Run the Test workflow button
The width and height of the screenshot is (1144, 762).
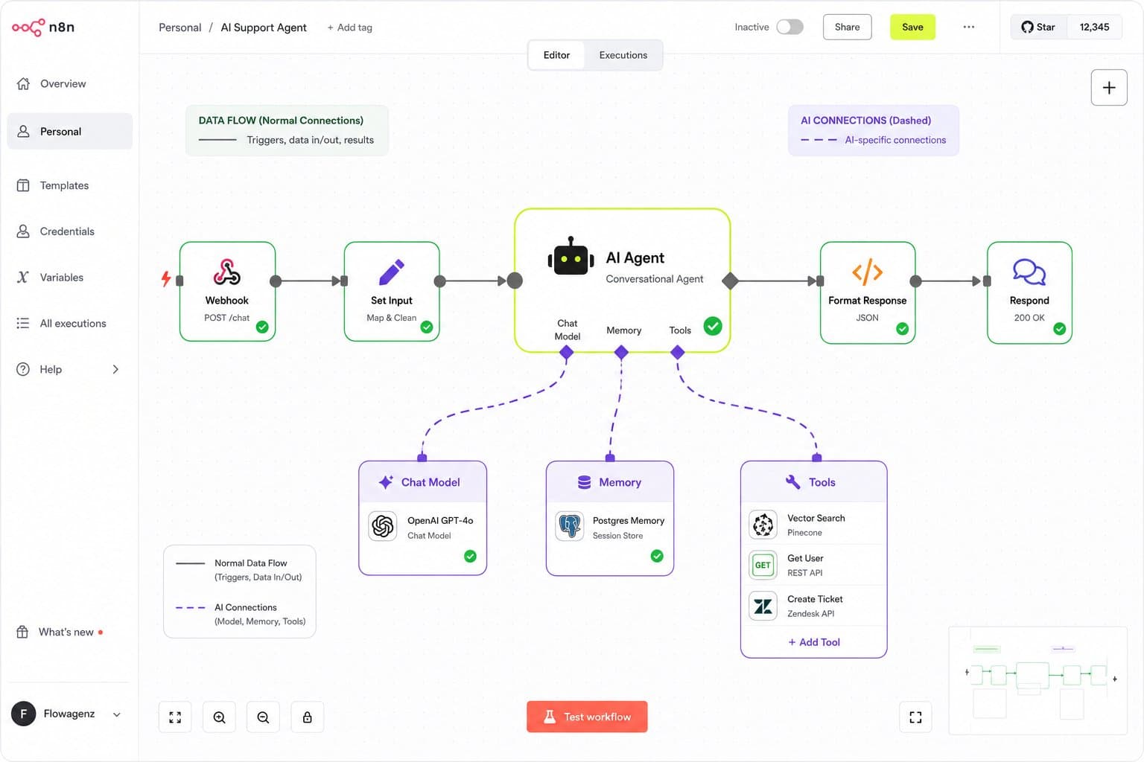click(x=587, y=717)
